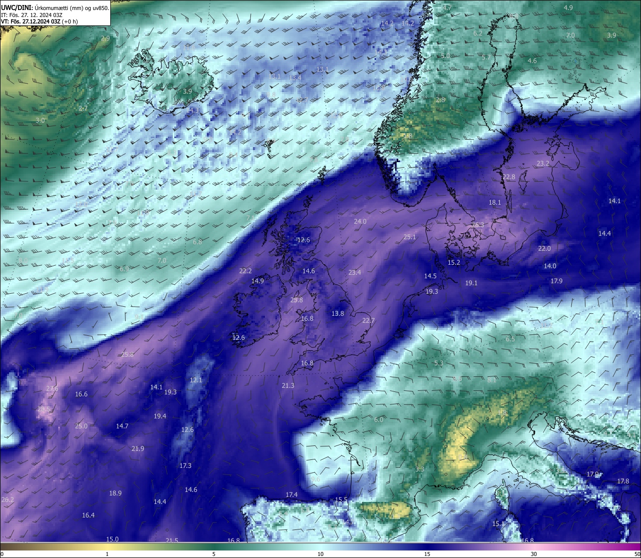Click the 'IT: Fös. 27. 12. 2024 03Z' line
This screenshot has height=558, width=641.
[32, 15]
